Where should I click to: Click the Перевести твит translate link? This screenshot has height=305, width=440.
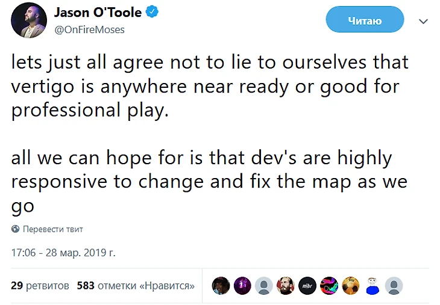click(53, 229)
